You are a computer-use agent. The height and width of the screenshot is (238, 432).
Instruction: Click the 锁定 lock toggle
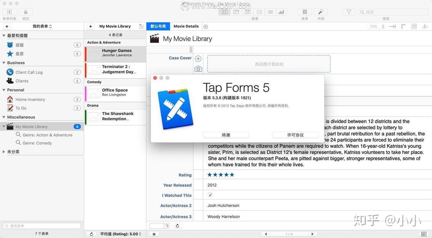pyautogui.click(x=25, y=11)
